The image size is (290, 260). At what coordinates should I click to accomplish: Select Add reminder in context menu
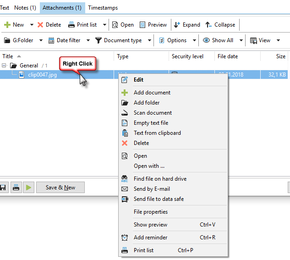[150, 238]
